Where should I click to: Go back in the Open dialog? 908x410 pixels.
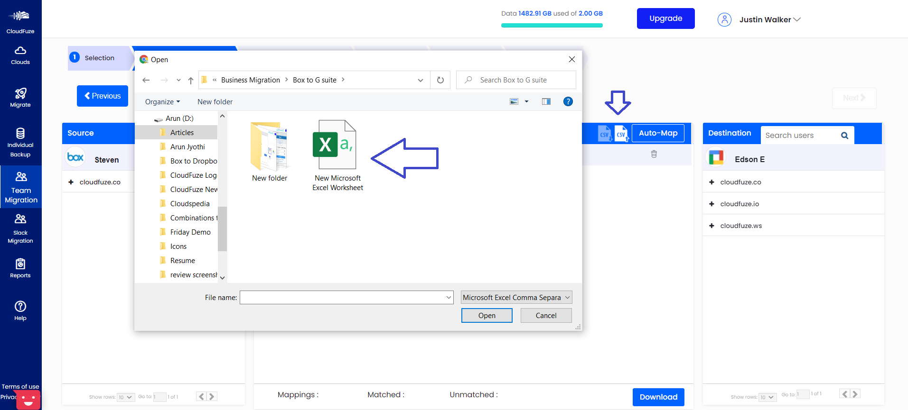point(146,80)
